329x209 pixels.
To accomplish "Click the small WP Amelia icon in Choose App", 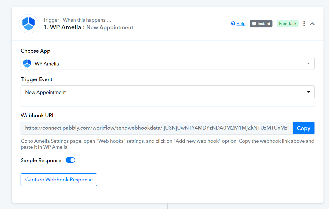I will [x=27, y=64].
